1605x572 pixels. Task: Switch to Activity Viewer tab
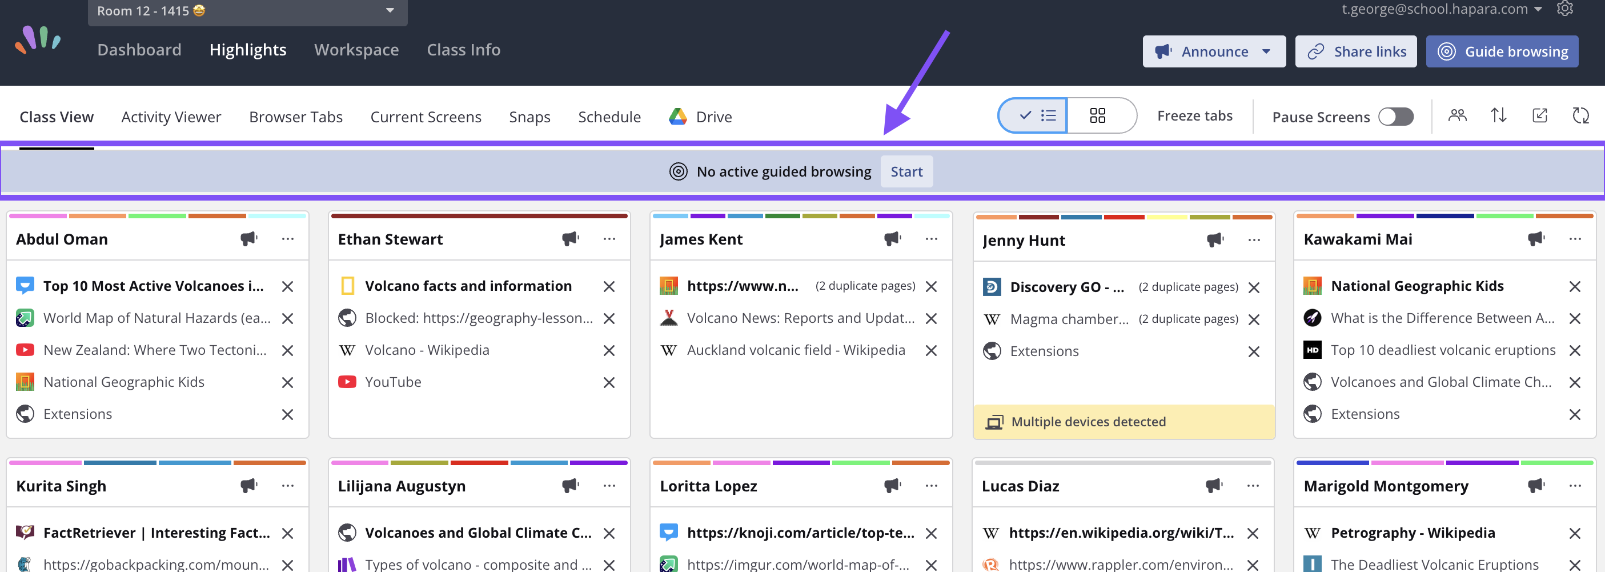pos(171,117)
